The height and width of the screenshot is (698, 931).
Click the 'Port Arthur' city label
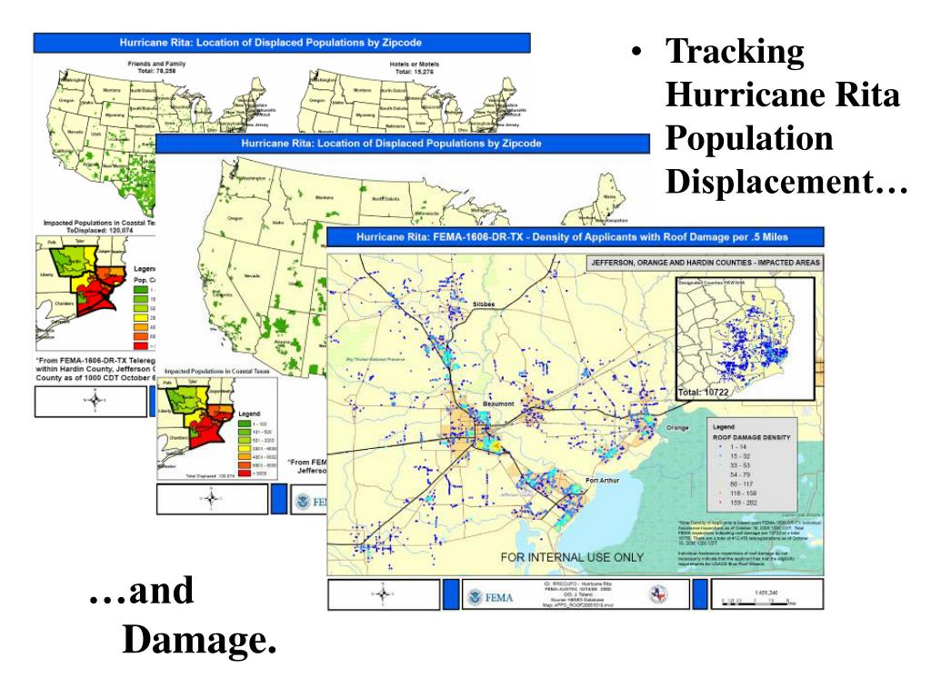[602, 480]
